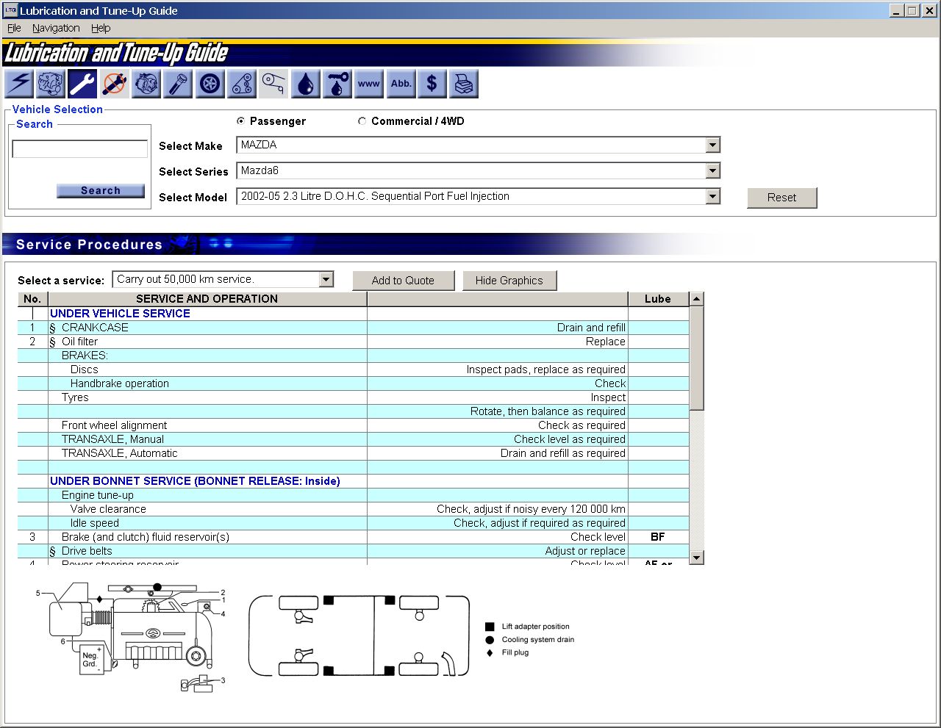The image size is (941, 728).
Task: Click the service table scrollbar thumb
Action: click(697, 358)
